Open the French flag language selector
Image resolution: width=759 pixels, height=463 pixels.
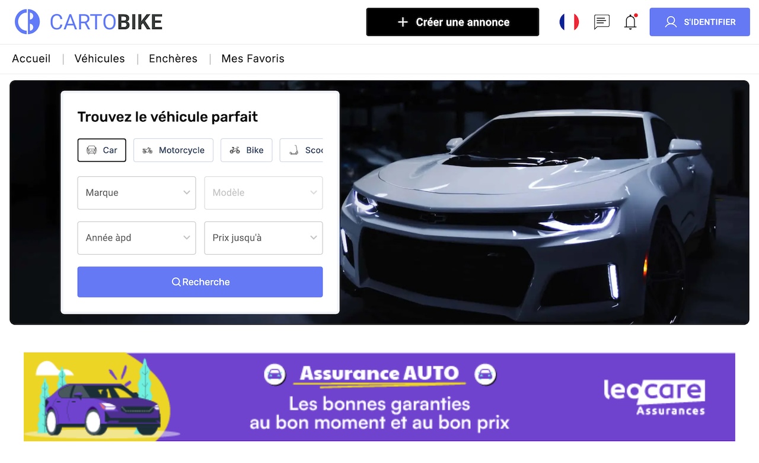[569, 22]
